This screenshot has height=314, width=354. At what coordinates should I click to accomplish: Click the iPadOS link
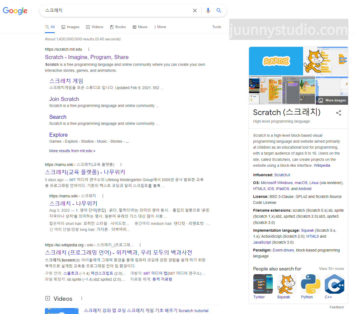pyautogui.click(x=283, y=189)
